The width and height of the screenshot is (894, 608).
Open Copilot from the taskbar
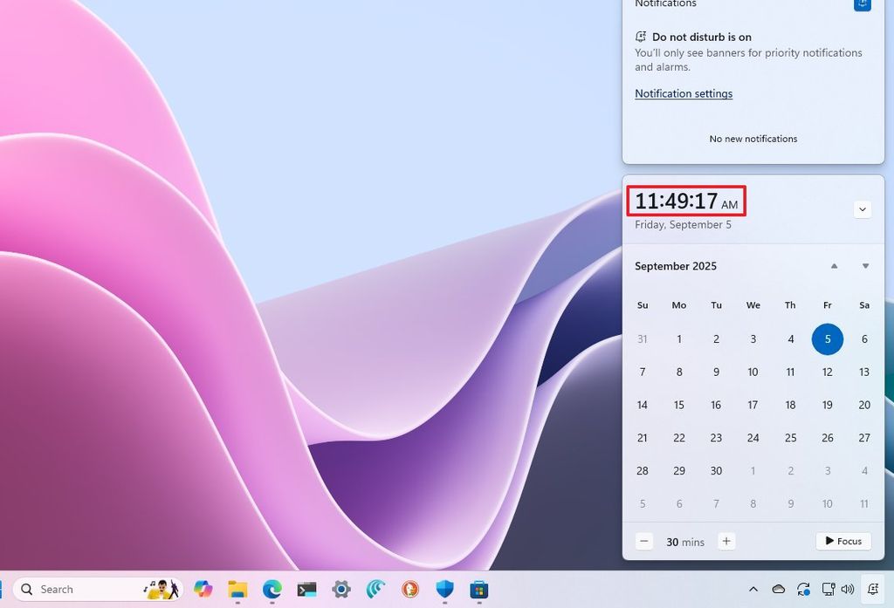(203, 589)
